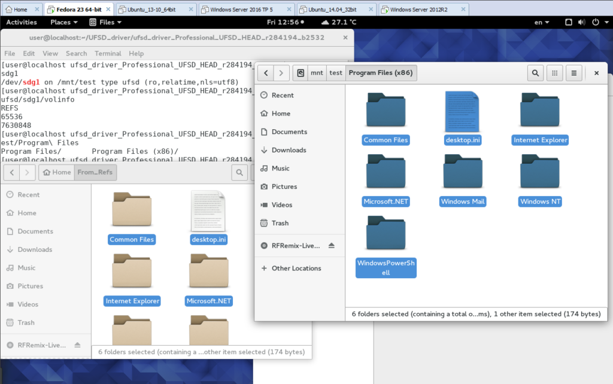
Task: Open search in the Program Files (x86) window
Action: pyautogui.click(x=535, y=73)
